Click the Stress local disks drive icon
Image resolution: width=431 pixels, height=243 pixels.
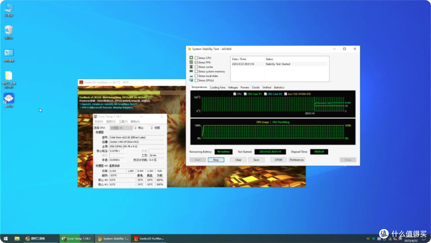(x=191, y=76)
